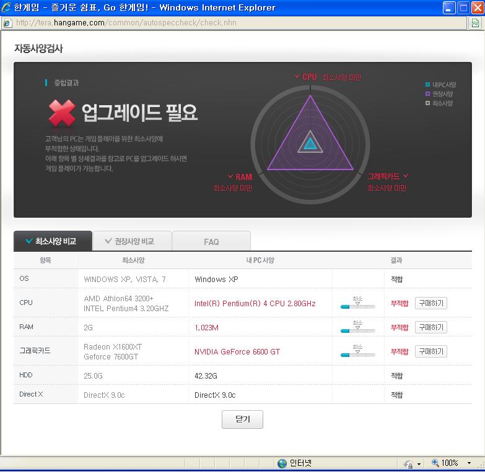
Task: Click the 권장사양 purple legend swatch
Action: click(x=428, y=93)
